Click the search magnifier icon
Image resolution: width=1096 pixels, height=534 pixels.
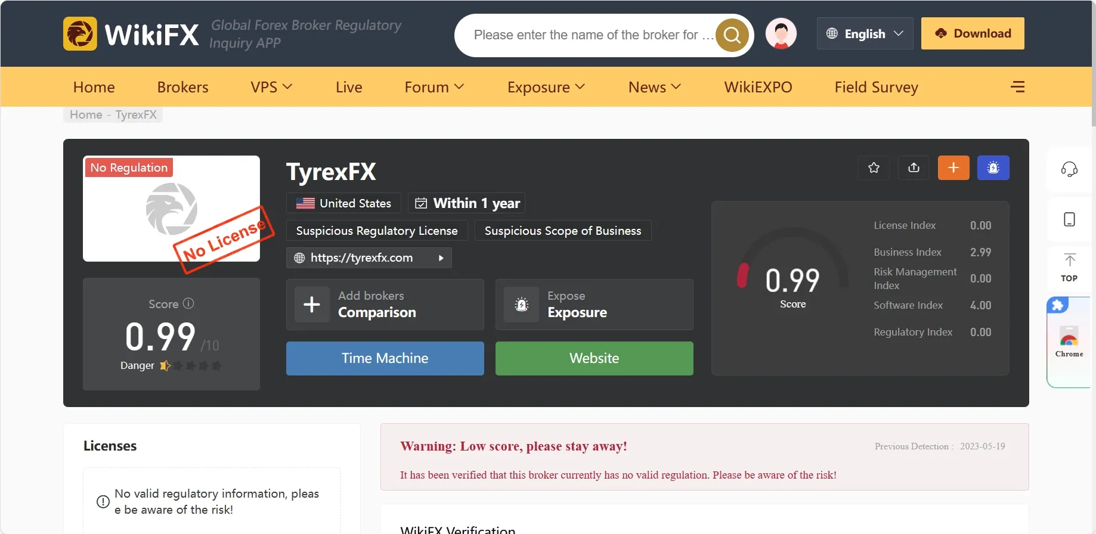point(732,35)
